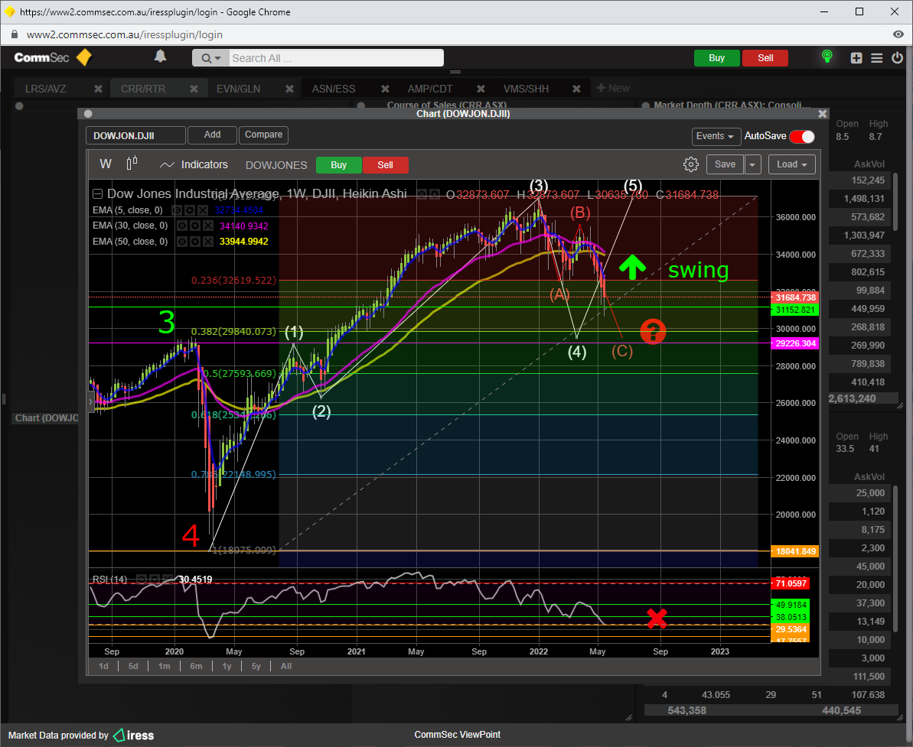Toggle EMA 50 visibility eye
The image size is (913, 747).
point(182,242)
